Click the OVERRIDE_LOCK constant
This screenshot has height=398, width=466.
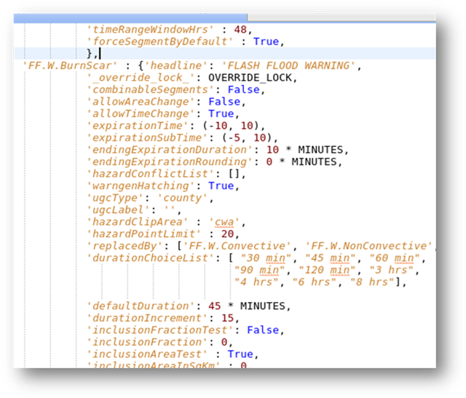(x=250, y=78)
